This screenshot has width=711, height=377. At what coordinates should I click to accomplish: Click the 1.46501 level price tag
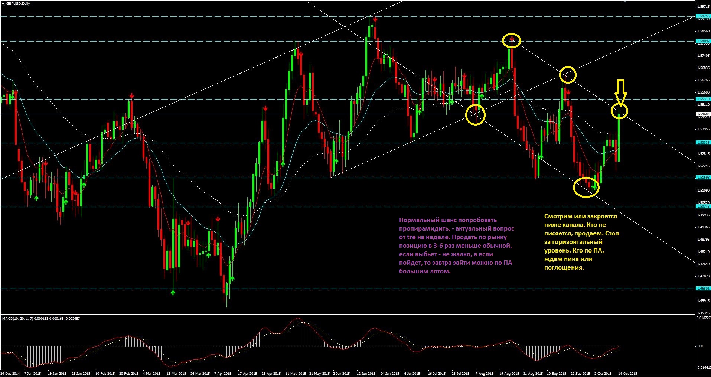click(x=703, y=289)
